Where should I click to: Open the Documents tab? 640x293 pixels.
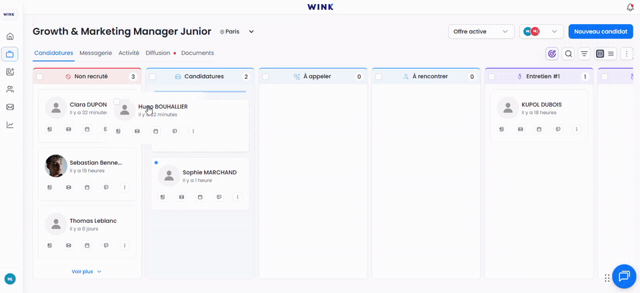click(197, 53)
